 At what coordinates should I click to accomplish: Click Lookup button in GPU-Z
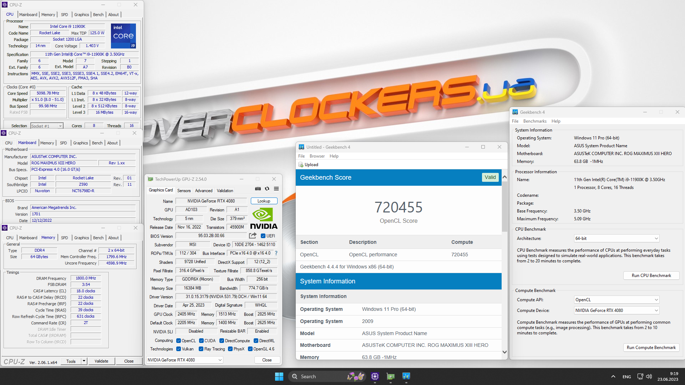pos(264,201)
